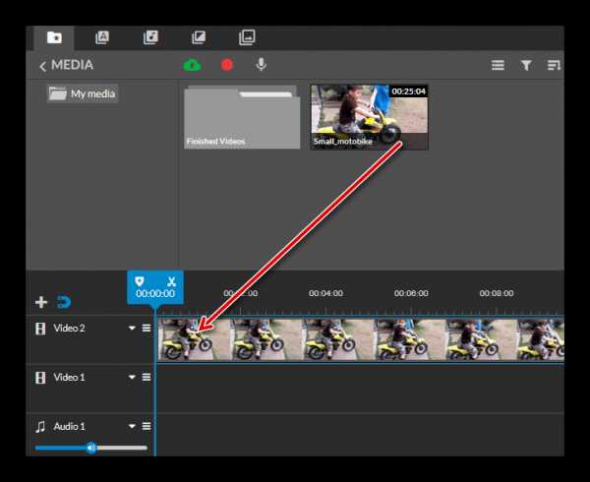Open the media filter funnel
The width and height of the screenshot is (590, 482).
pos(526,66)
